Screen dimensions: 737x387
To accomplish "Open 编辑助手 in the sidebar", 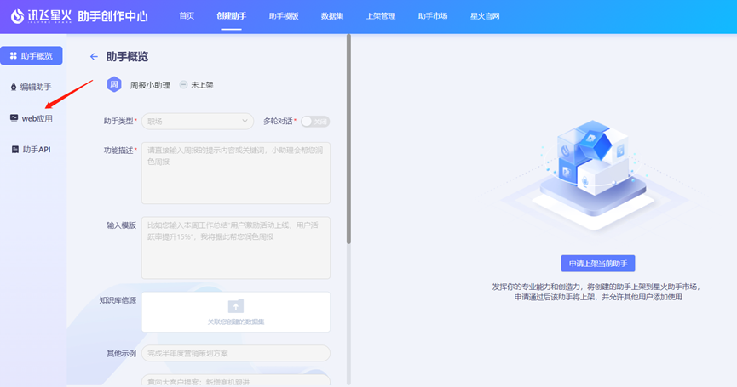I will (x=32, y=87).
